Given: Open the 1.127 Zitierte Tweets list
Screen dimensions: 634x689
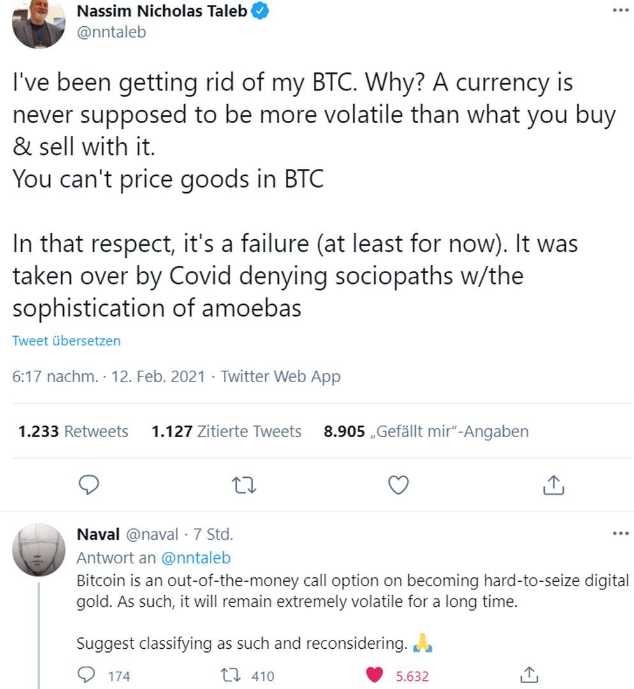Looking at the screenshot, I should [226, 432].
